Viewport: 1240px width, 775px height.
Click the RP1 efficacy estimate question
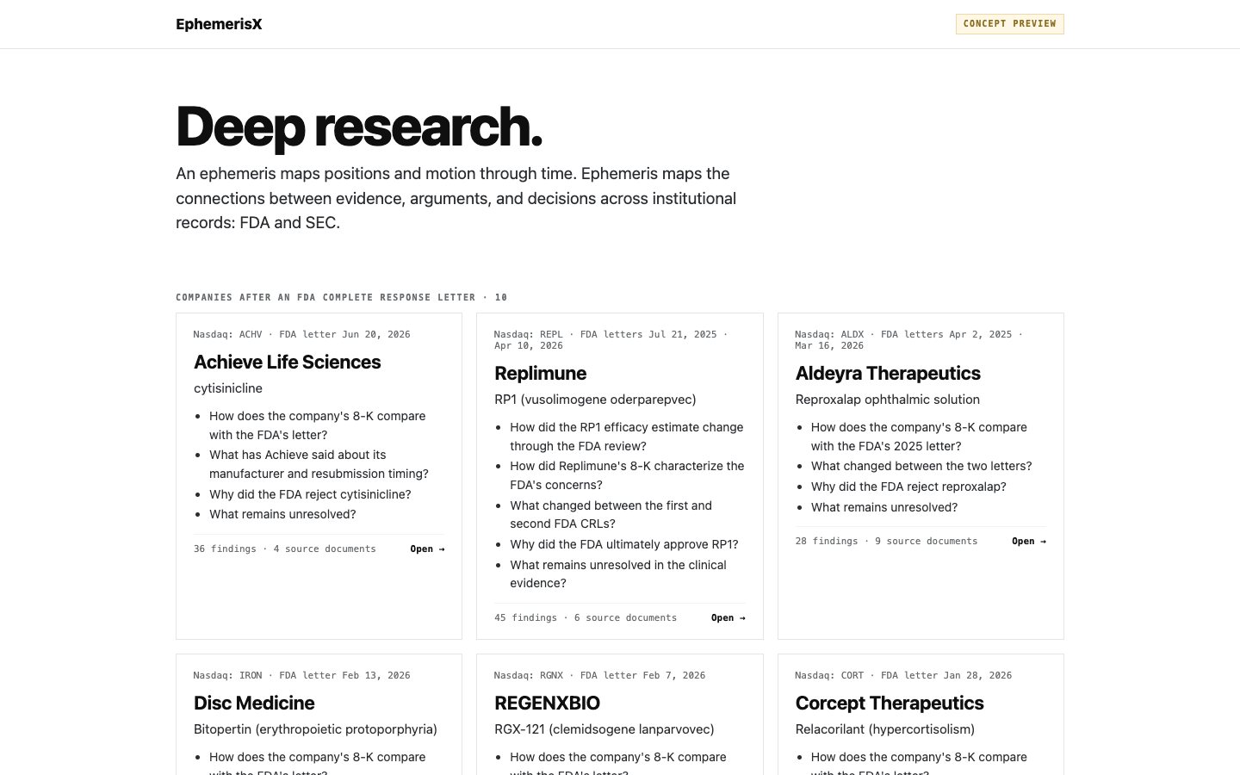pos(627,437)
